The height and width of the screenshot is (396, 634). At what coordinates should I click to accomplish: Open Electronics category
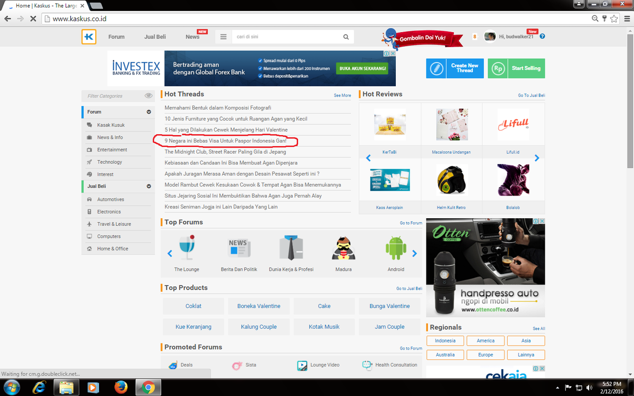(x=109, y=212)
